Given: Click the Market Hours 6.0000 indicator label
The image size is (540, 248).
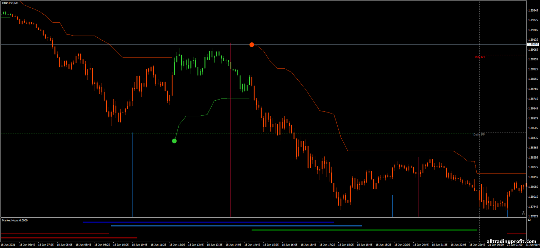Looking at the screenshot, I should (x=15, y=220).
